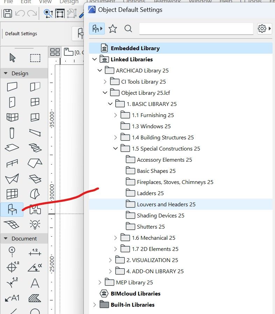Select the Fill hatch tool

(35, 298)
